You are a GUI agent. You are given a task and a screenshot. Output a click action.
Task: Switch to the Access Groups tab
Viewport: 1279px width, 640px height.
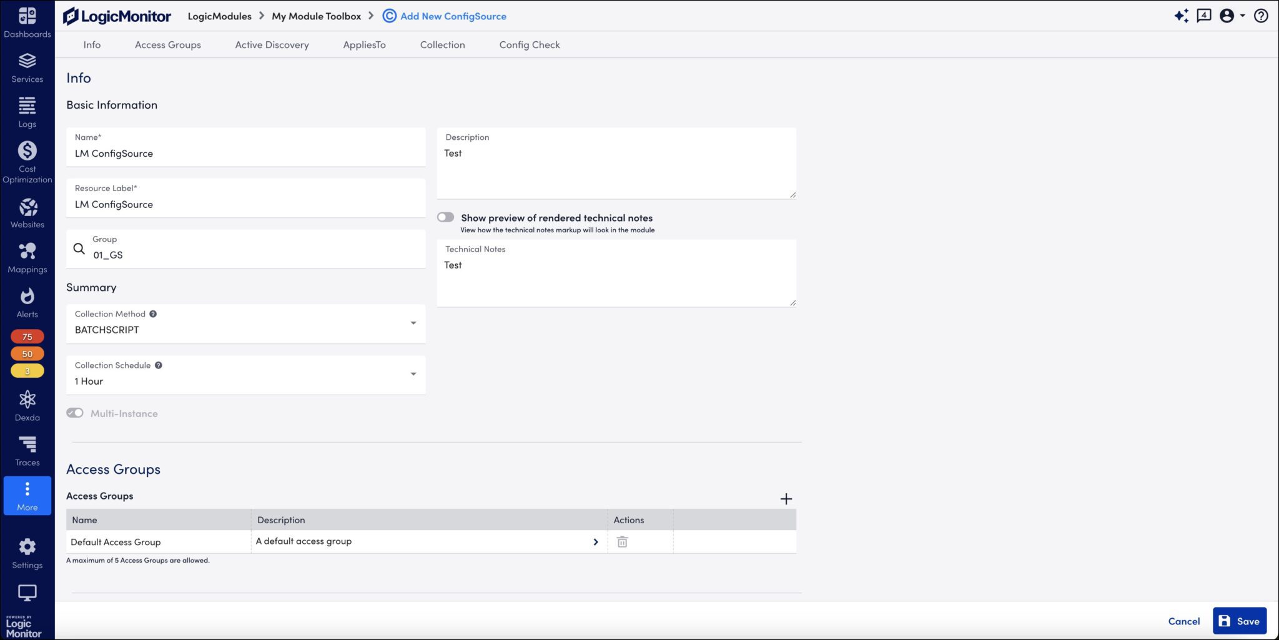(x=168, y=45)
